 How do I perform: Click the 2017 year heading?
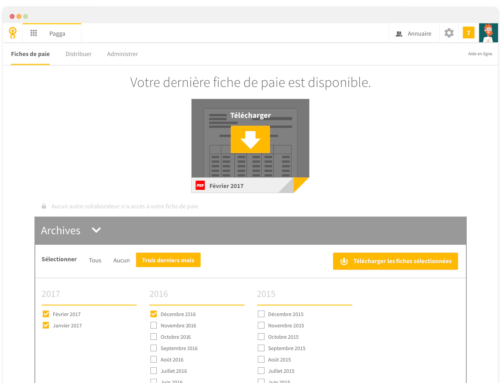point(51,294)
